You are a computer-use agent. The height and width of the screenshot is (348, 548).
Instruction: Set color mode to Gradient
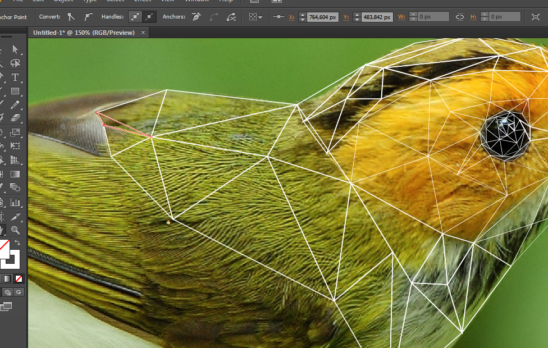tap(8, 278)
